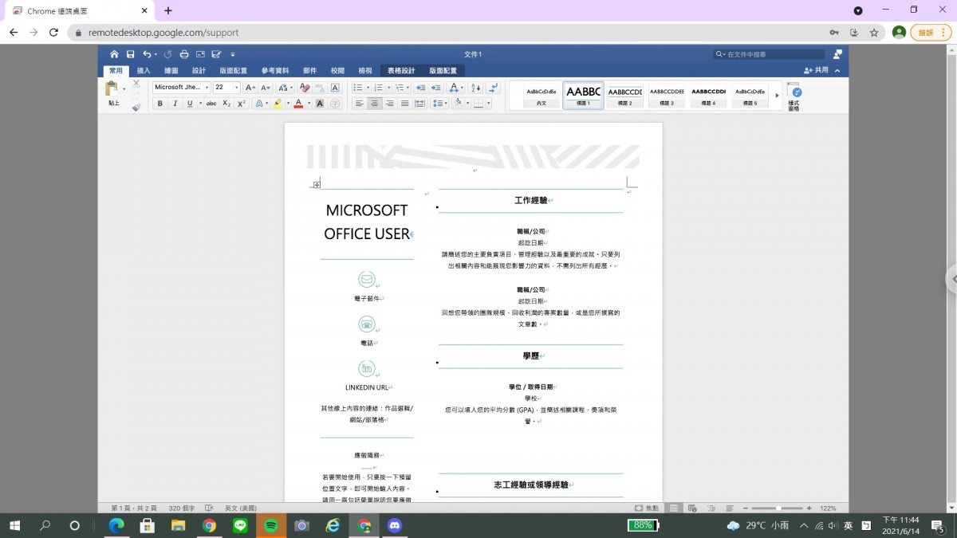Toggle italic formatting
The width and height of the screenshot is (957, 538).
click(x=175, y=104)
